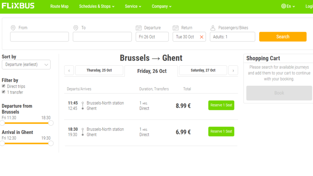This screenshot has width=313, height=176.
Task: Toggle the Direct trips checkbox
Action: [x=3, y=86]
